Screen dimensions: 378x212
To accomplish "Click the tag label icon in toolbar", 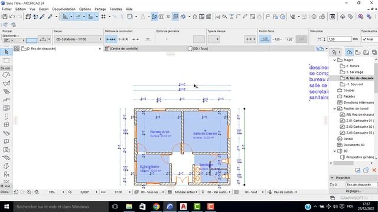I will point(350,16).
